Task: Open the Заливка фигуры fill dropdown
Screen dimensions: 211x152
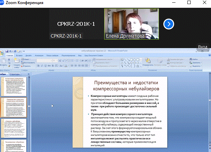Action: tap(175, 59)
